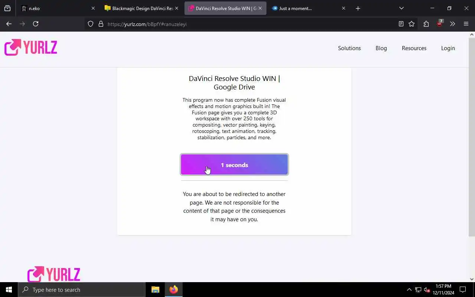Screen dimensions: 475x297
Task: Close the DaVinci Resolve Studio WIN tab
Action: click(x=260, y=8)
